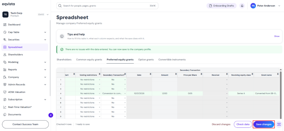Click Discard changes link

(221, 124)
